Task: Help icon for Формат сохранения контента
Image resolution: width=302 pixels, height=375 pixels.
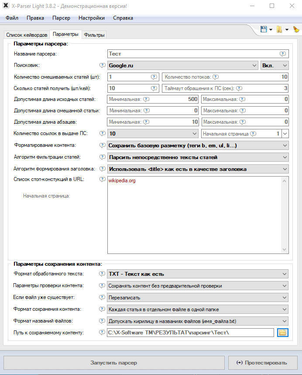Action: point(102,309)
